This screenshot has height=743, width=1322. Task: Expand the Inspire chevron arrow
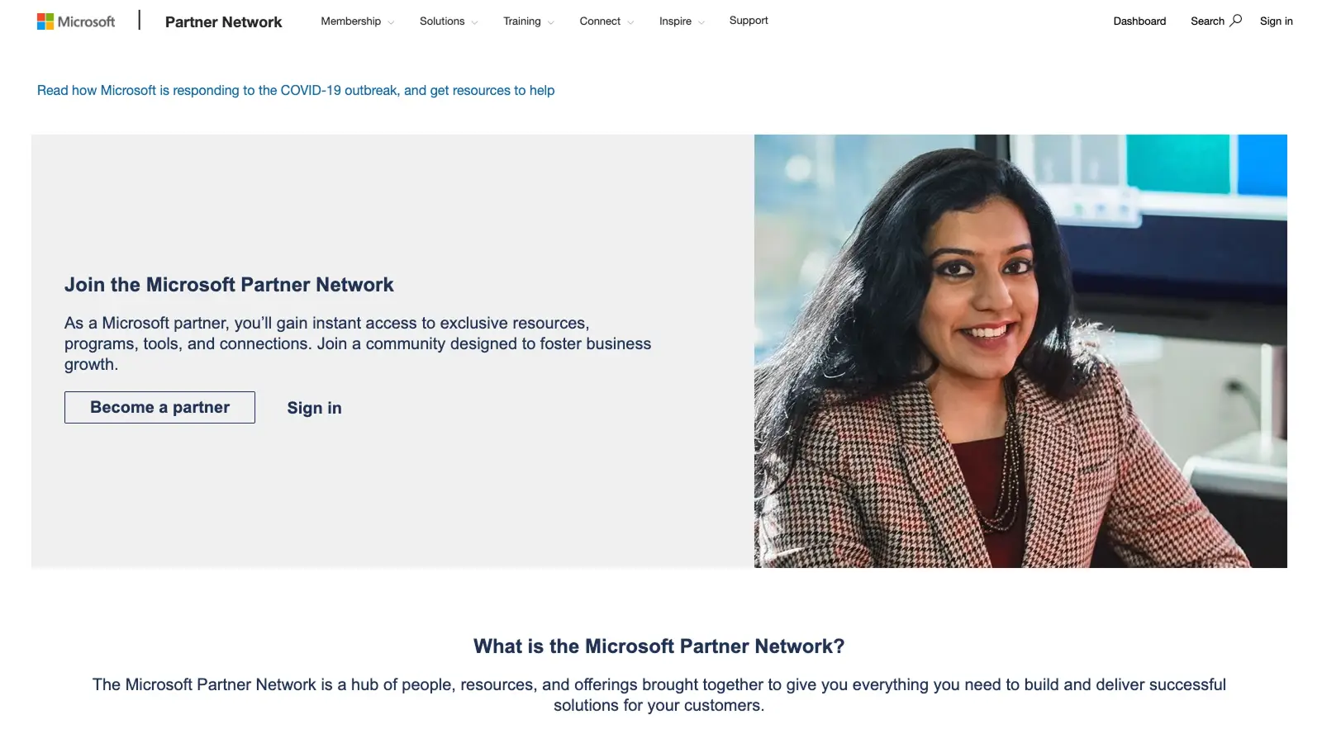click(700, 22)
